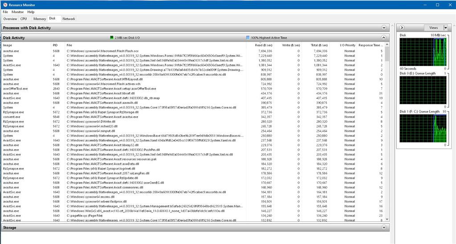
Task: Collapse the graphs pane with arrow button
Action: 402,28
